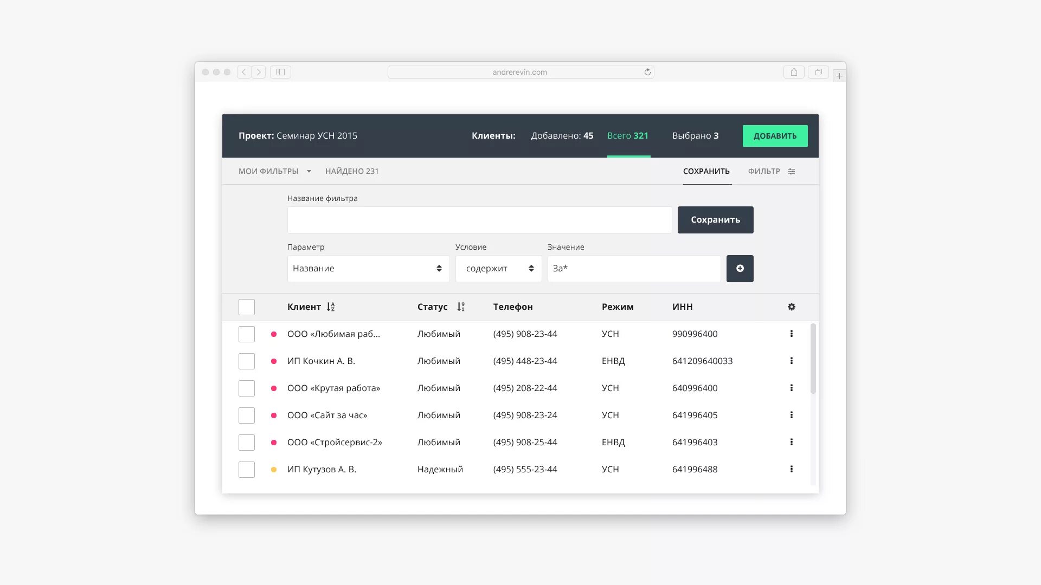Show all tabs icon in browser
Viewport: 1041px width, 585px height.
(818, 72)
